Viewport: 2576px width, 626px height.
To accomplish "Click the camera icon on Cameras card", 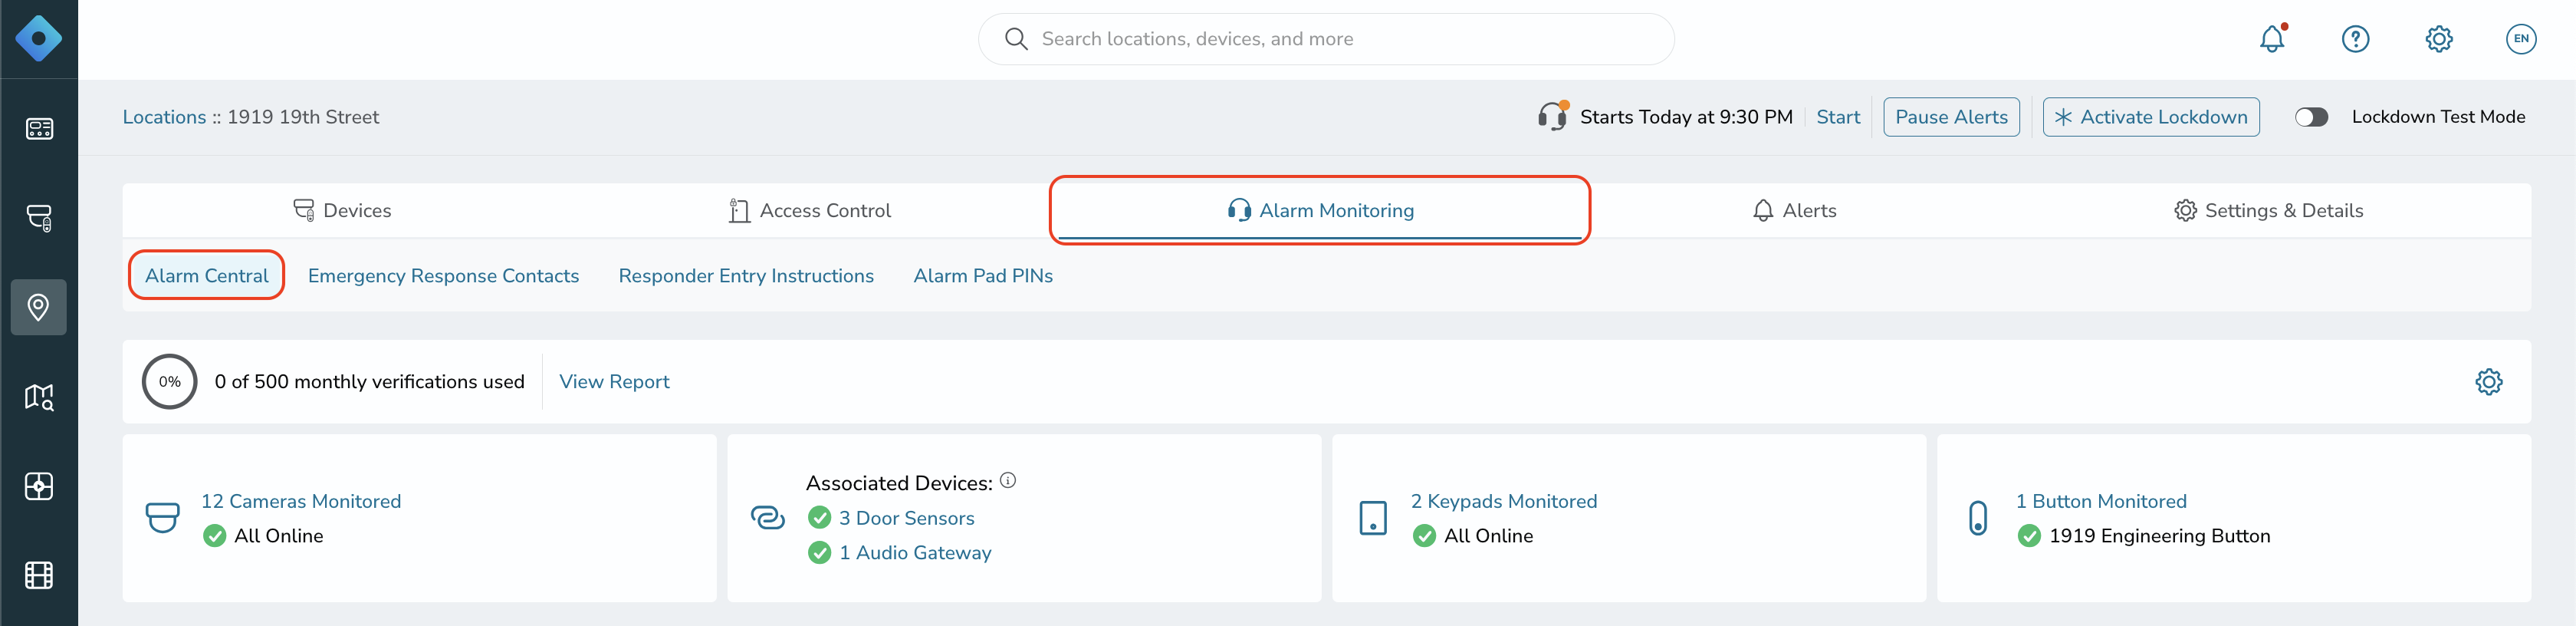I will point(162,518).
